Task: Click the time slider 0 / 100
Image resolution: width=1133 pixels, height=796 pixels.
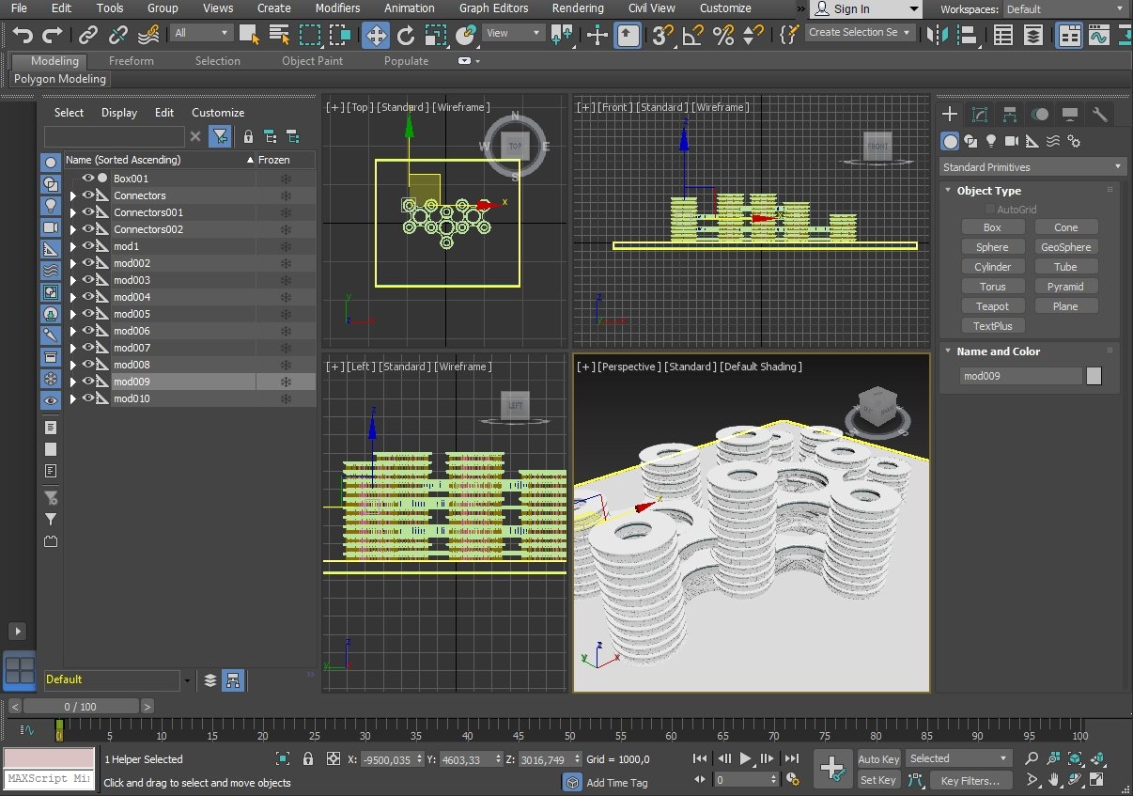Action: 80,707
